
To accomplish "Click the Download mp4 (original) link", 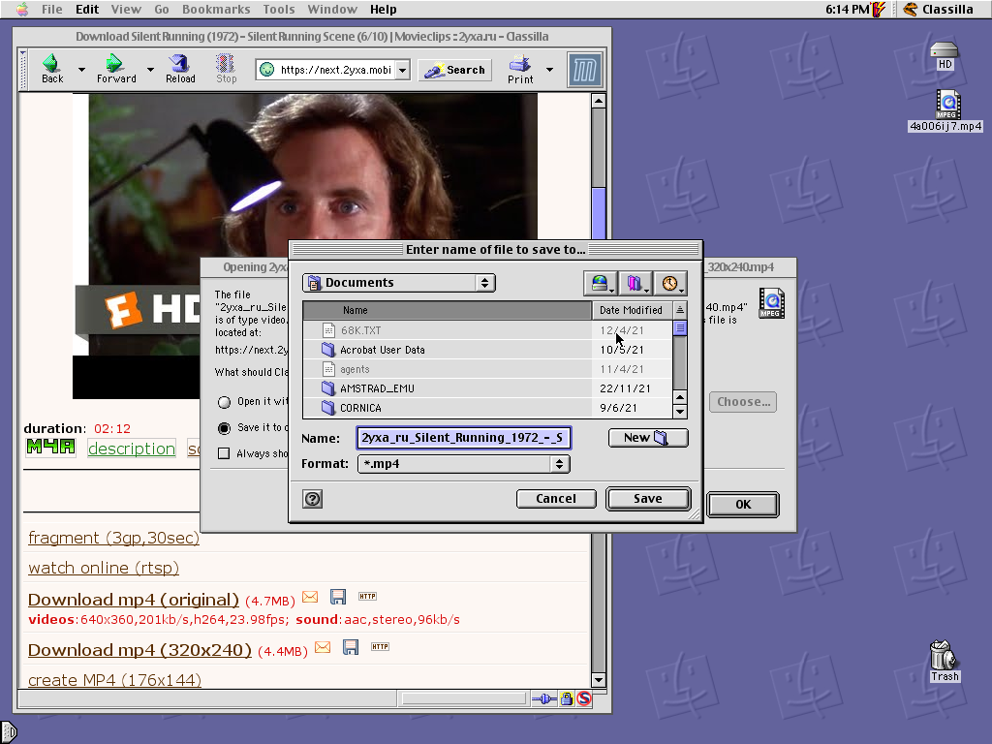I will (134, 599).
